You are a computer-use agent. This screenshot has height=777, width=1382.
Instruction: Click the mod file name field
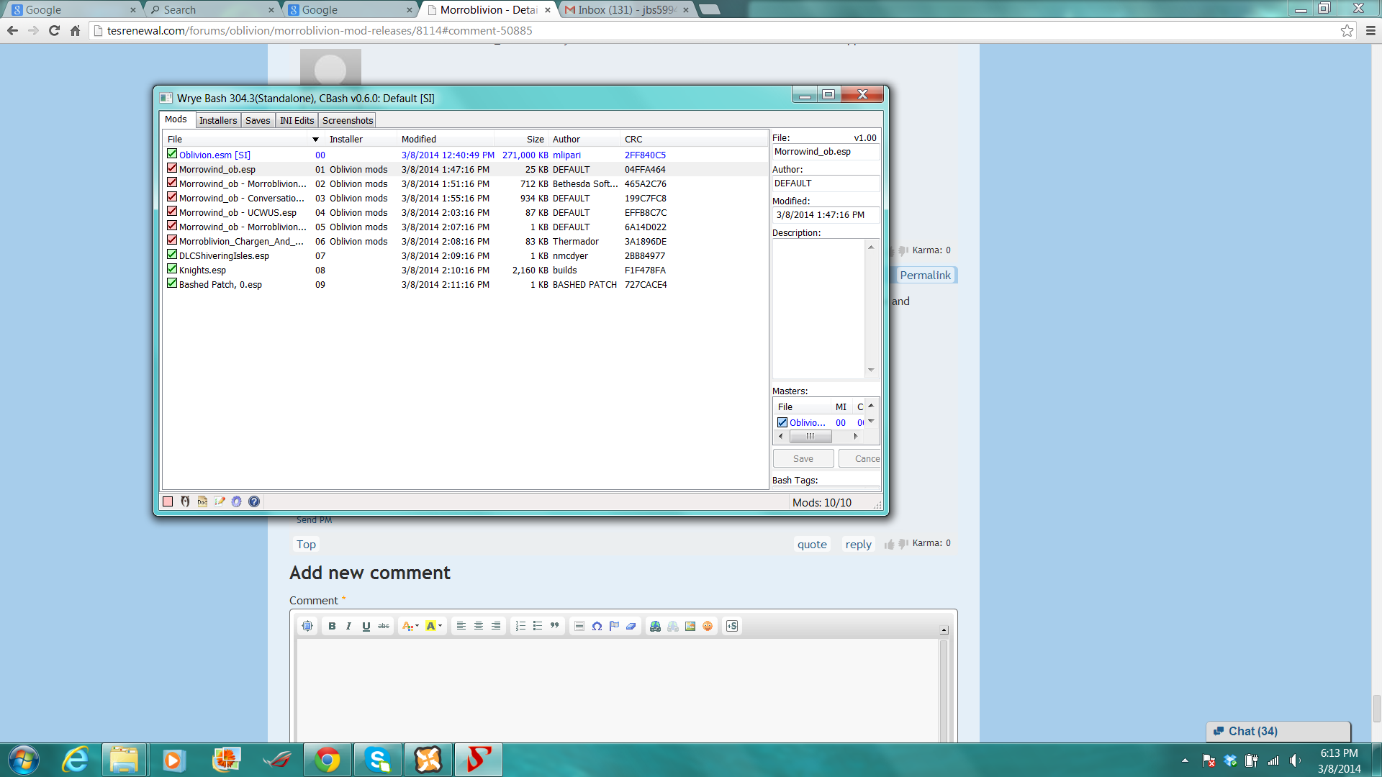coord(826,152)
